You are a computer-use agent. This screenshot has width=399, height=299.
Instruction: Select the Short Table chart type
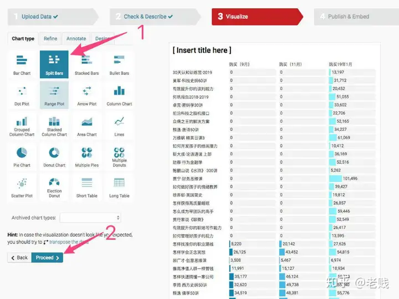87,187
